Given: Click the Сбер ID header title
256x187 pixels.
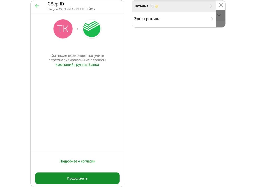Looking at the screenshot, I should [56, 4].
